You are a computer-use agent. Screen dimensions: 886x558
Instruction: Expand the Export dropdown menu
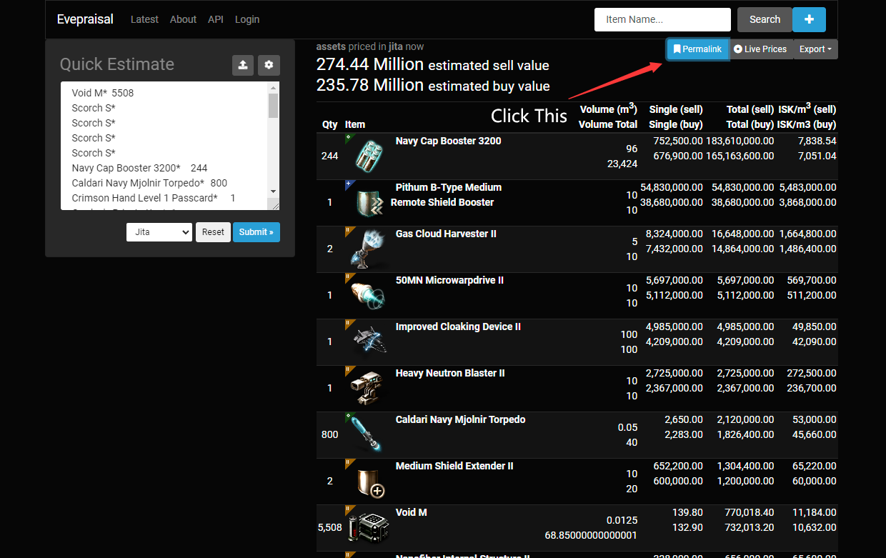[815, 49]
